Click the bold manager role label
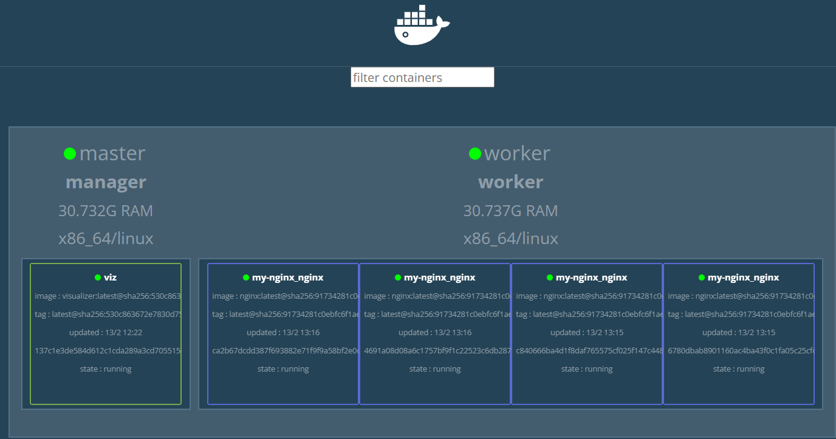 pos(106,182)
